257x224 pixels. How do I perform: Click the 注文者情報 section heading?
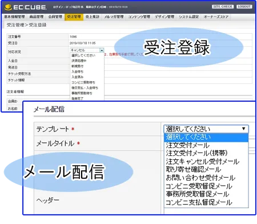click(x=15, y=91)
